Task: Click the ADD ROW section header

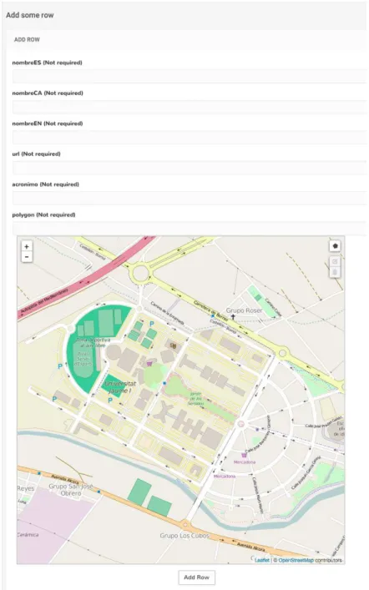Action: pyautogui.click(x=27, y=39)
